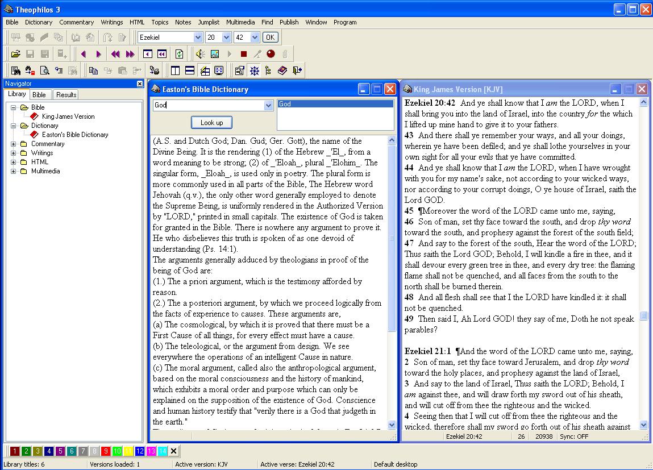Click the checklist properties icon
The width and height of the screenshot is (653, 470).
(x=239, y=70)
